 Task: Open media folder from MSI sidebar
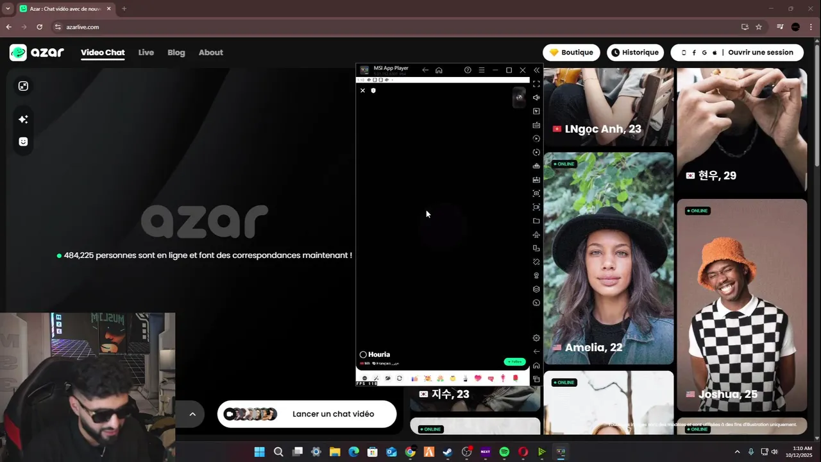point(537,221)
